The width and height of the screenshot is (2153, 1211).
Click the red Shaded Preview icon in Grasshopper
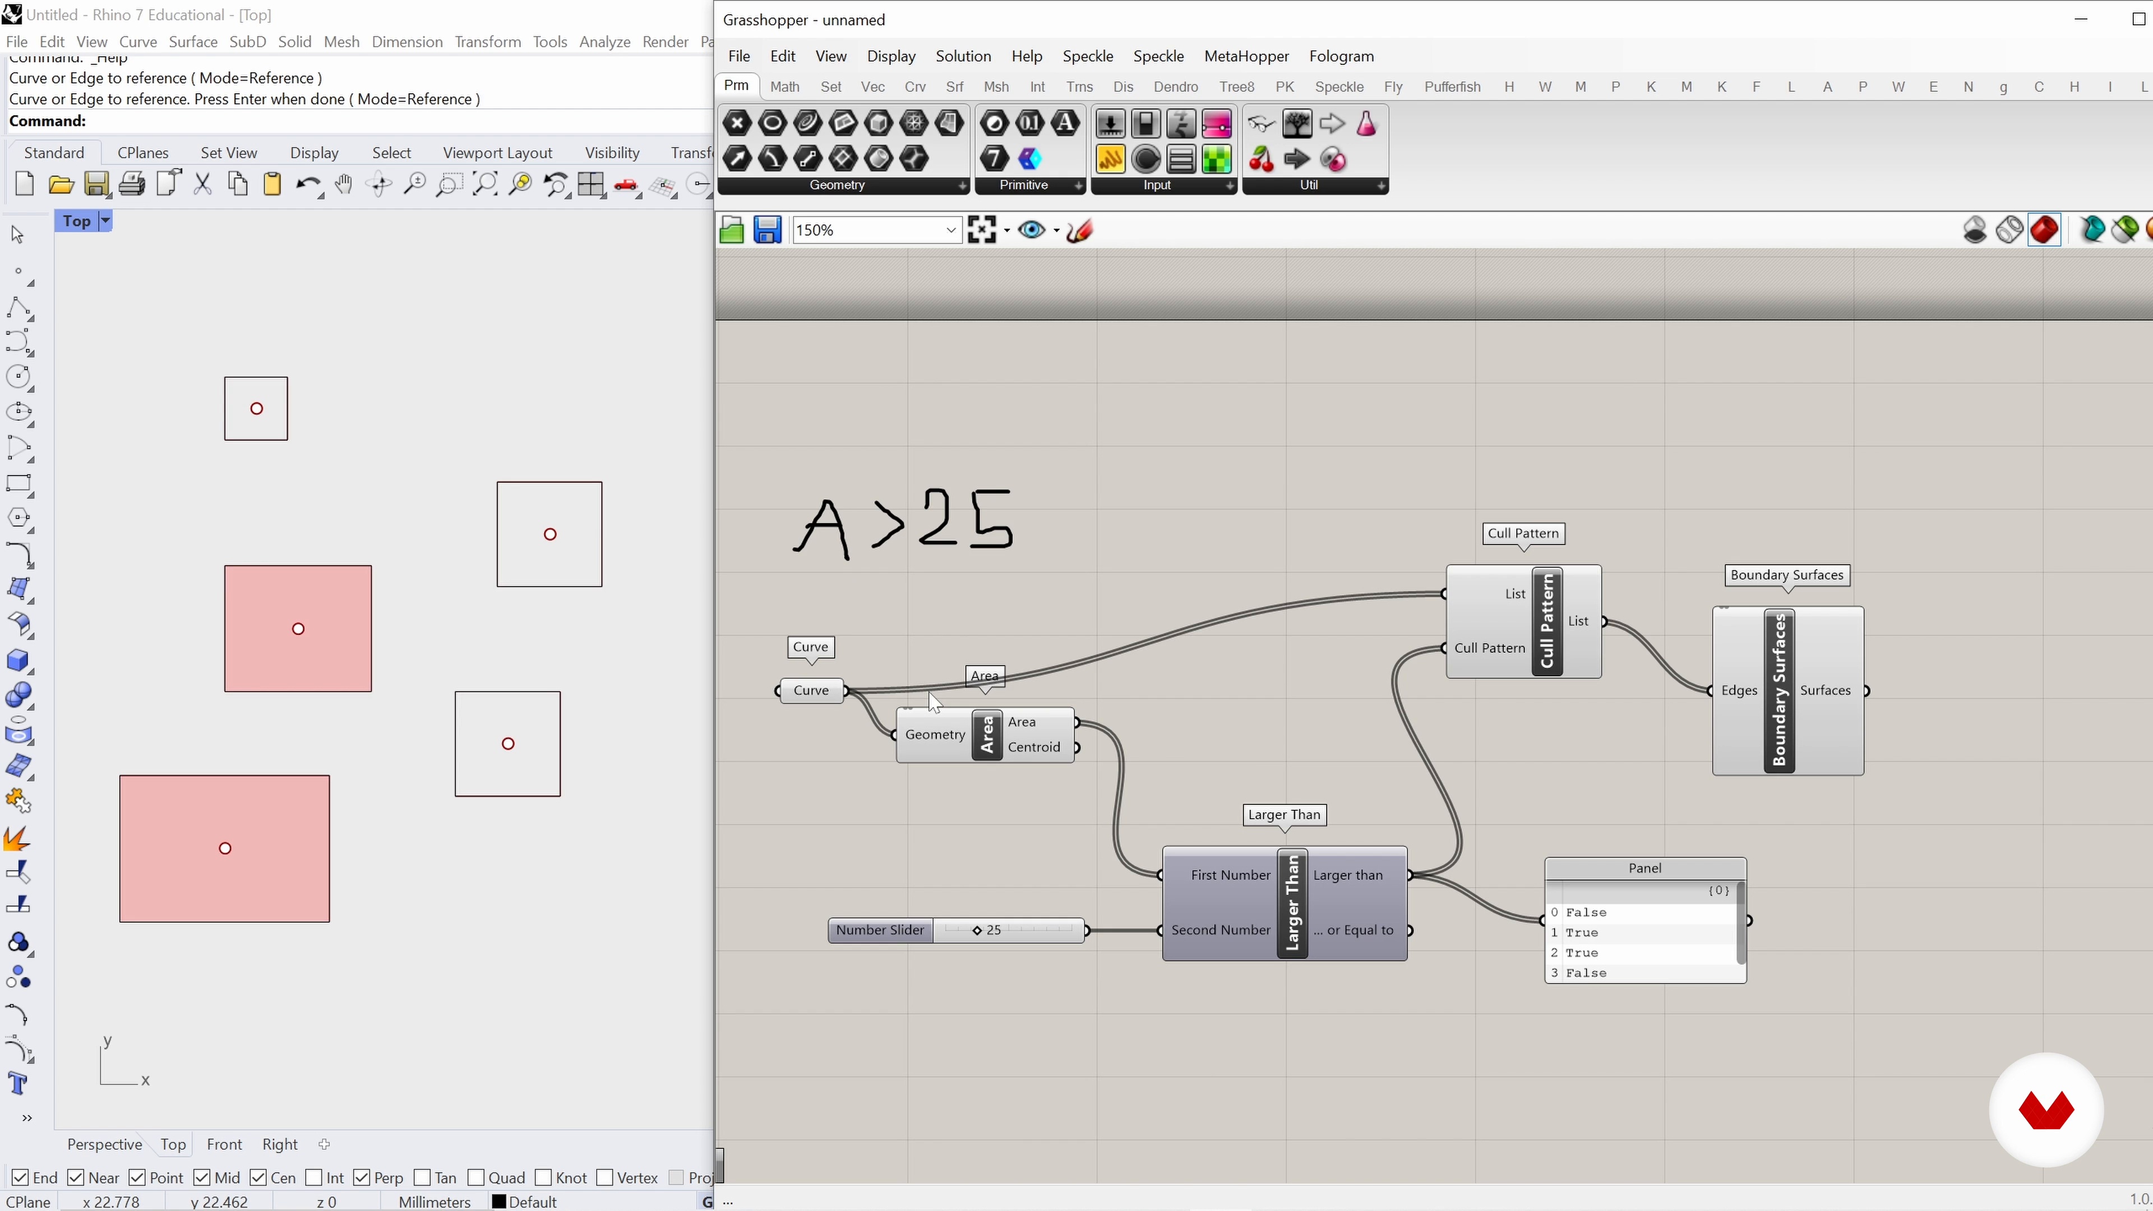2044,230
